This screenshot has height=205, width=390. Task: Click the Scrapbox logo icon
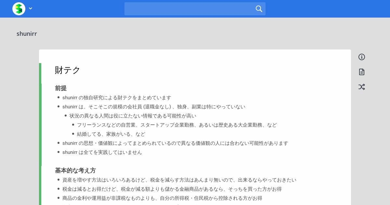click(19, 9)
